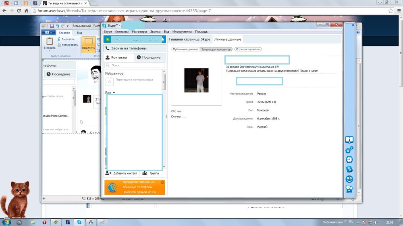Screen dimensions: 403x226
Task: Click the Group (Группа) icon in Skype
Action: pos(145,173)
